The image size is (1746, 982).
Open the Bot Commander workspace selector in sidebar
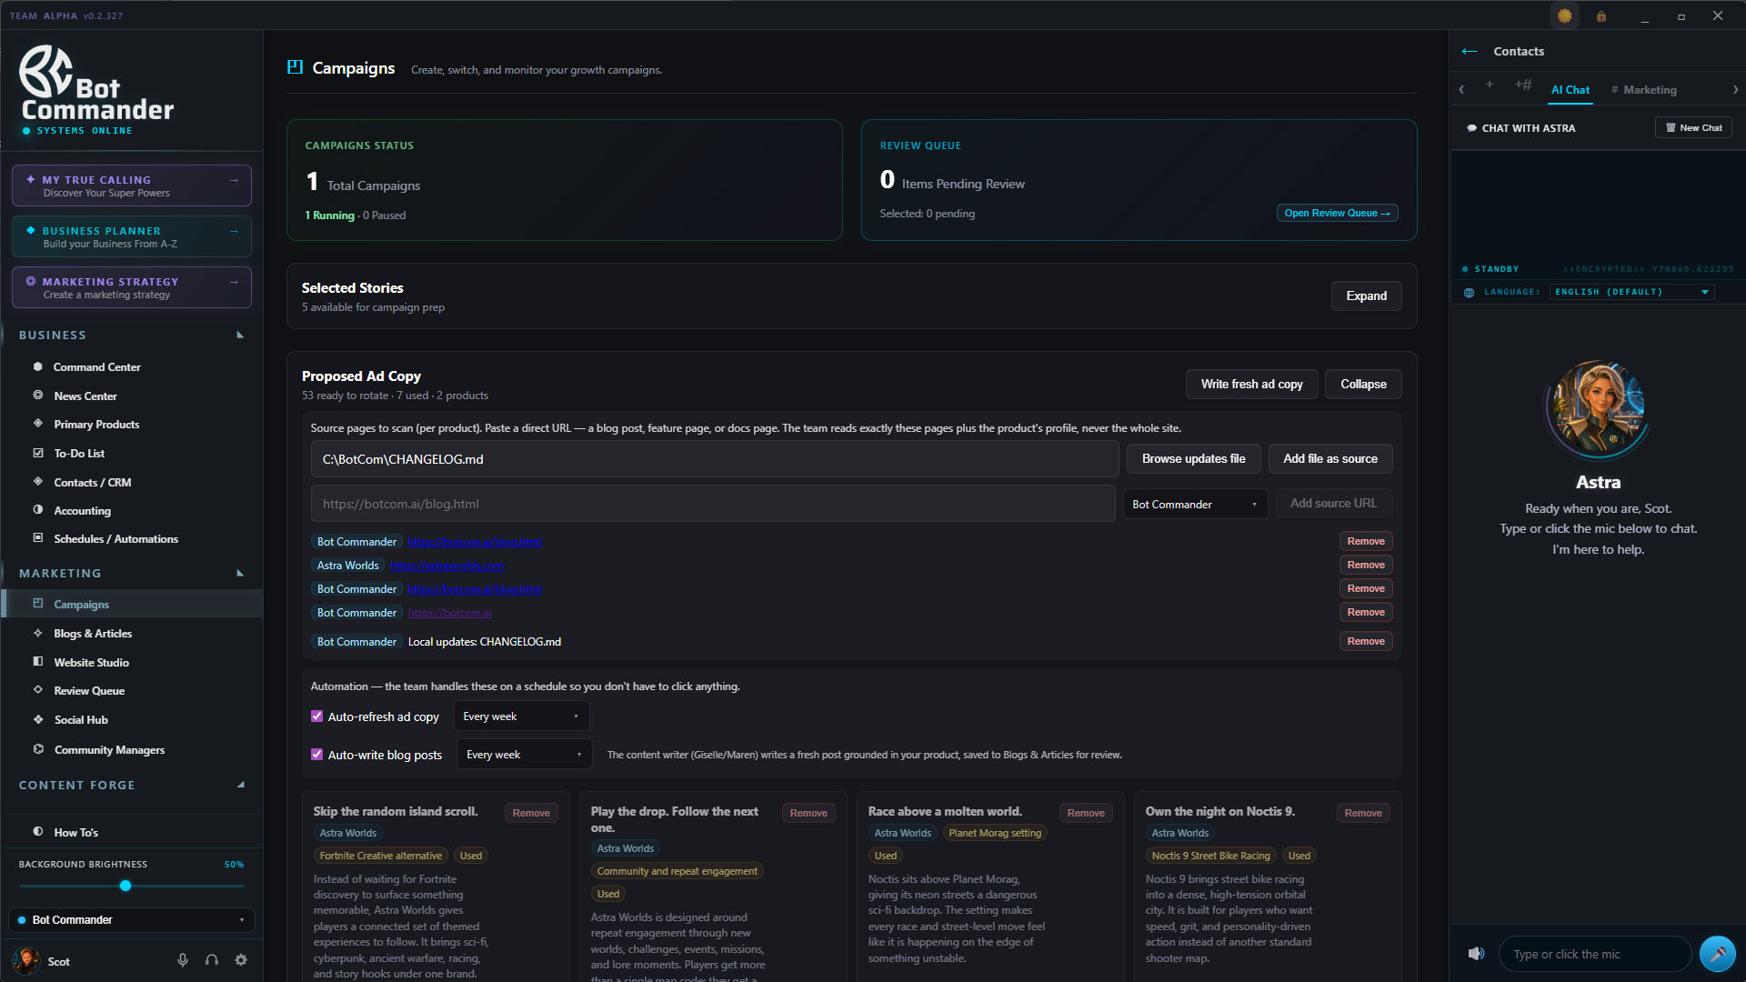132,920
